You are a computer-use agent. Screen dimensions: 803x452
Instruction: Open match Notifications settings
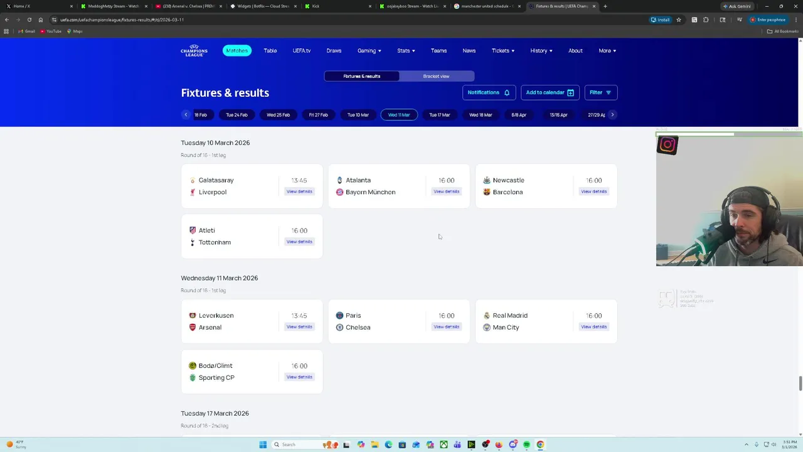[x=489, y=92]
